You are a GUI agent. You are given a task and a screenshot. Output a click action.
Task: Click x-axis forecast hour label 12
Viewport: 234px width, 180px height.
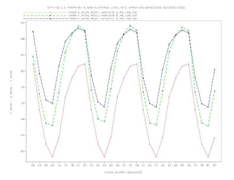[x=59, y=165]
